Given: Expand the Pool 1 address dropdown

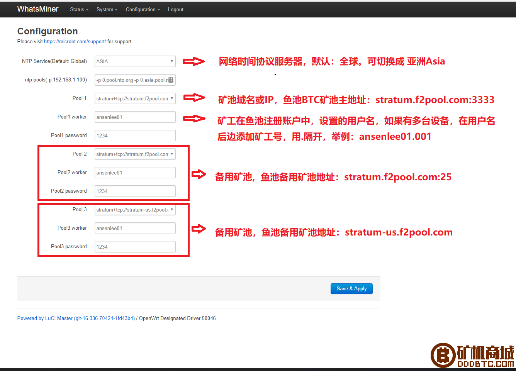Looking at the screenshot, I should tap(135, 98).
